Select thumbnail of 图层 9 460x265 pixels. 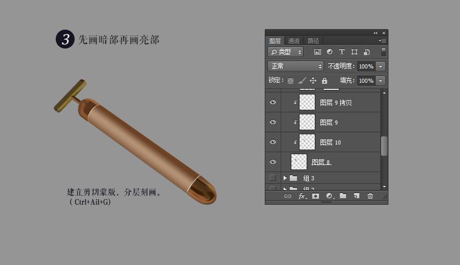[307, 122]
